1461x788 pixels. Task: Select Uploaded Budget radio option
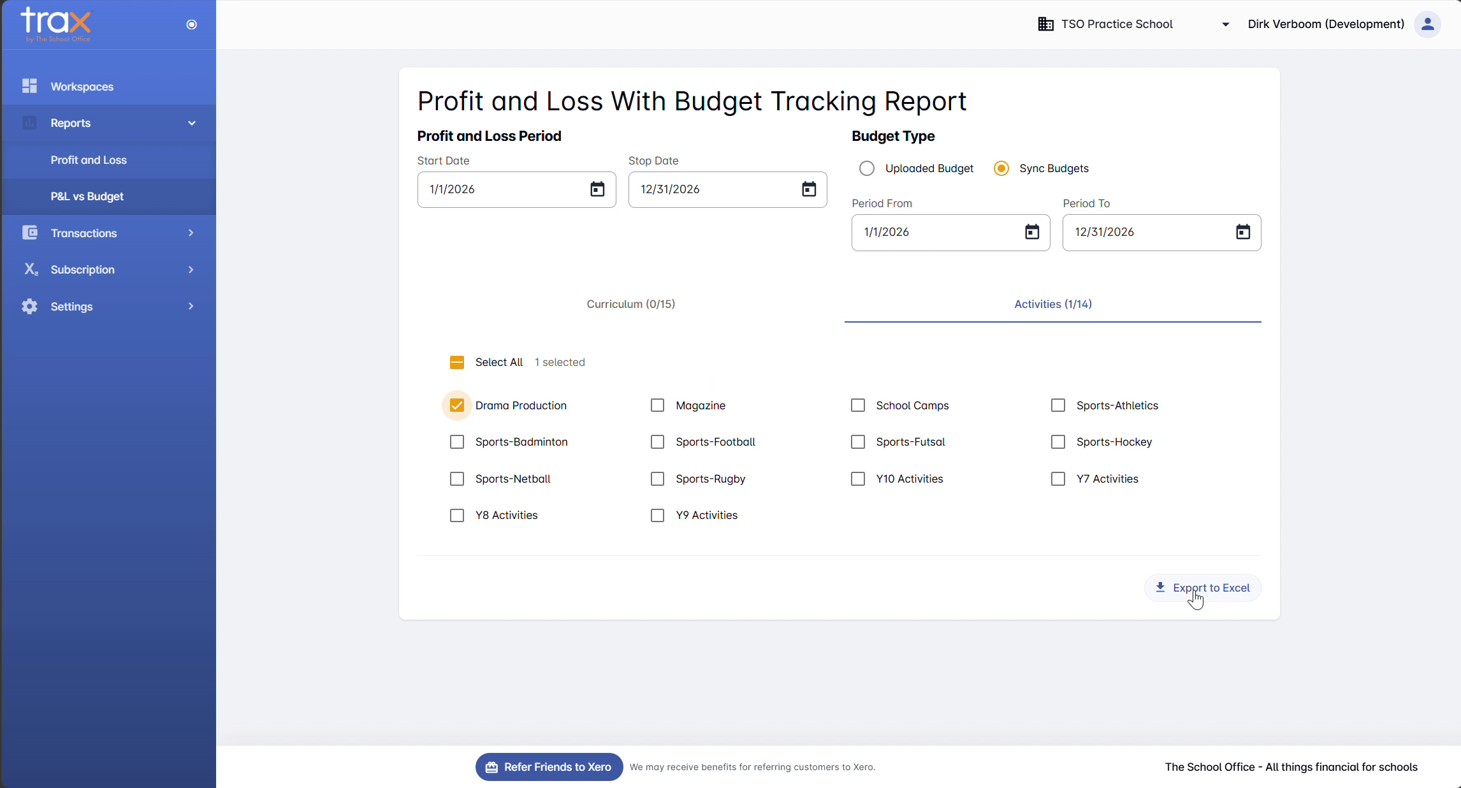tap(866, 168)
